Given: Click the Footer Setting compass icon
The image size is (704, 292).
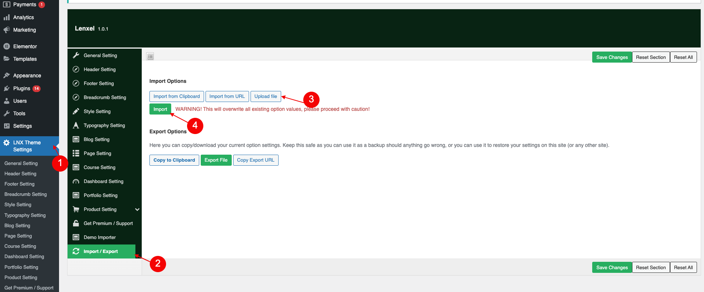Looking at the screenshot, I should [76, 83].
